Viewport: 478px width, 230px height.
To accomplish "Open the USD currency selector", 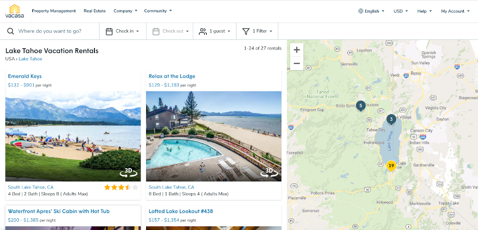I will (400, 11).
